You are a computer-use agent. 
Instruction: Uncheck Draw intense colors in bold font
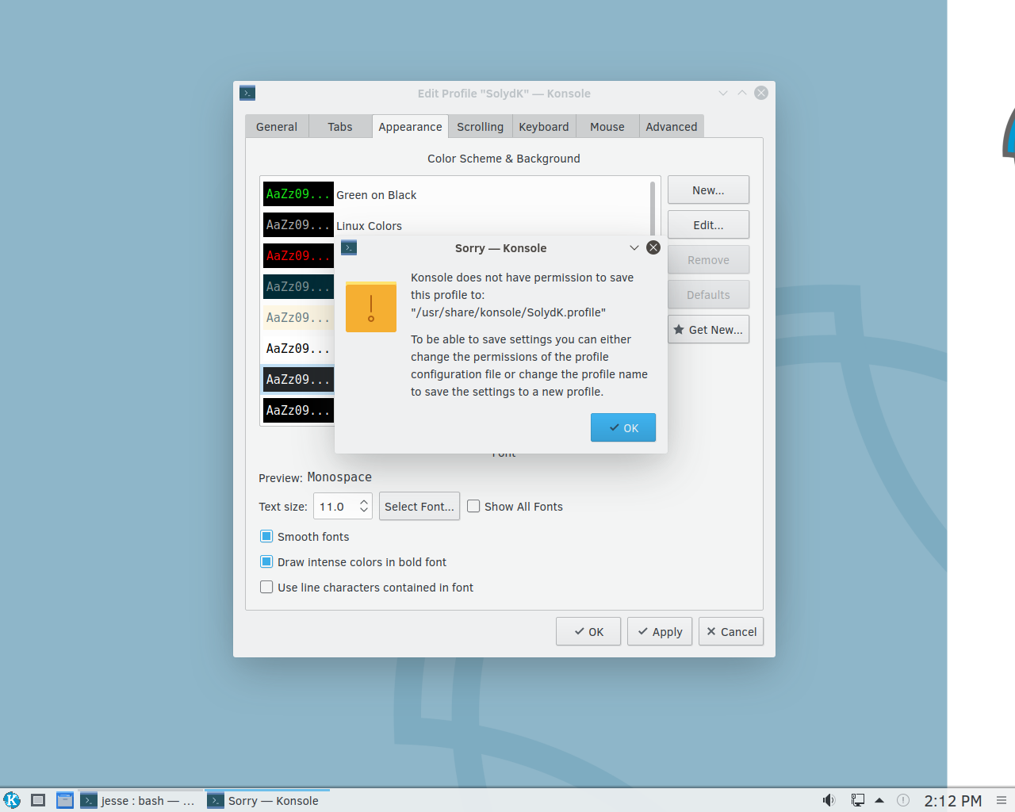(266, 561)
